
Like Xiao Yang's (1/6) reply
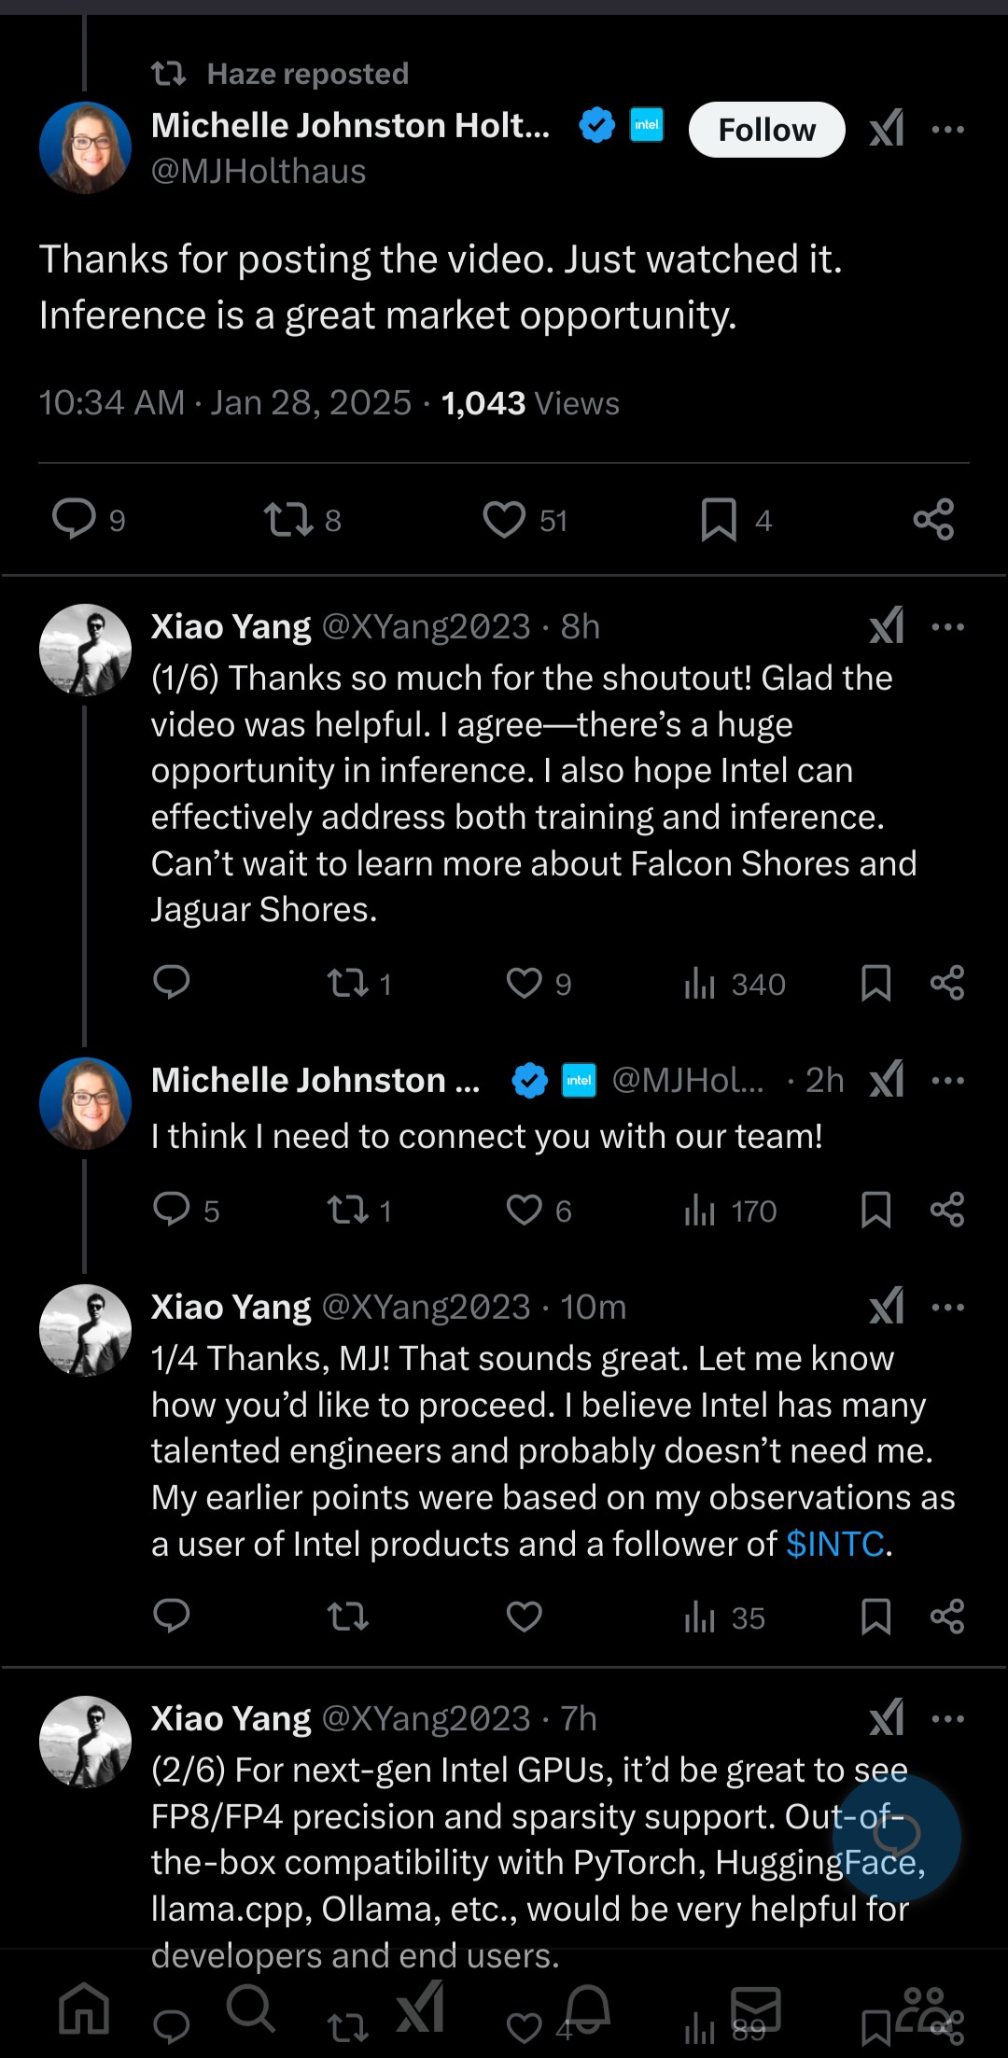[525, 983]
